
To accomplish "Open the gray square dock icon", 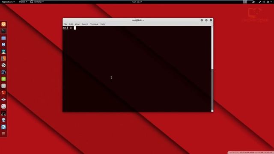I will pos(3,86).
